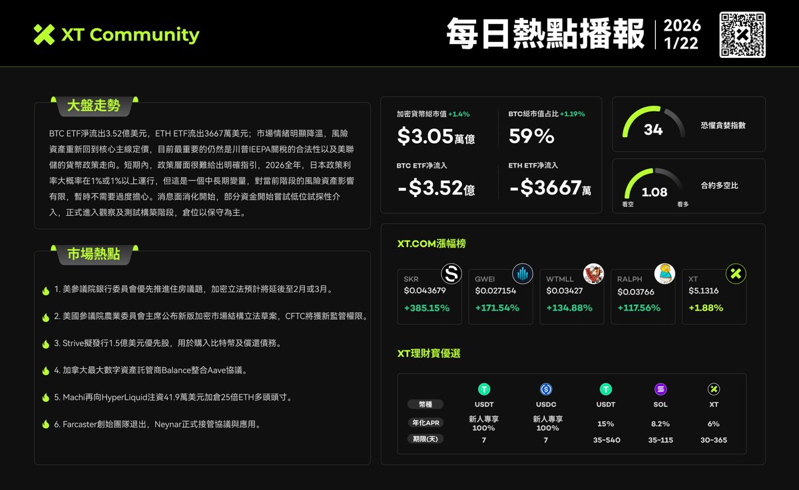Click the 看空 gauge label
The height and width of the screenshot is (490, 799).
628,204
